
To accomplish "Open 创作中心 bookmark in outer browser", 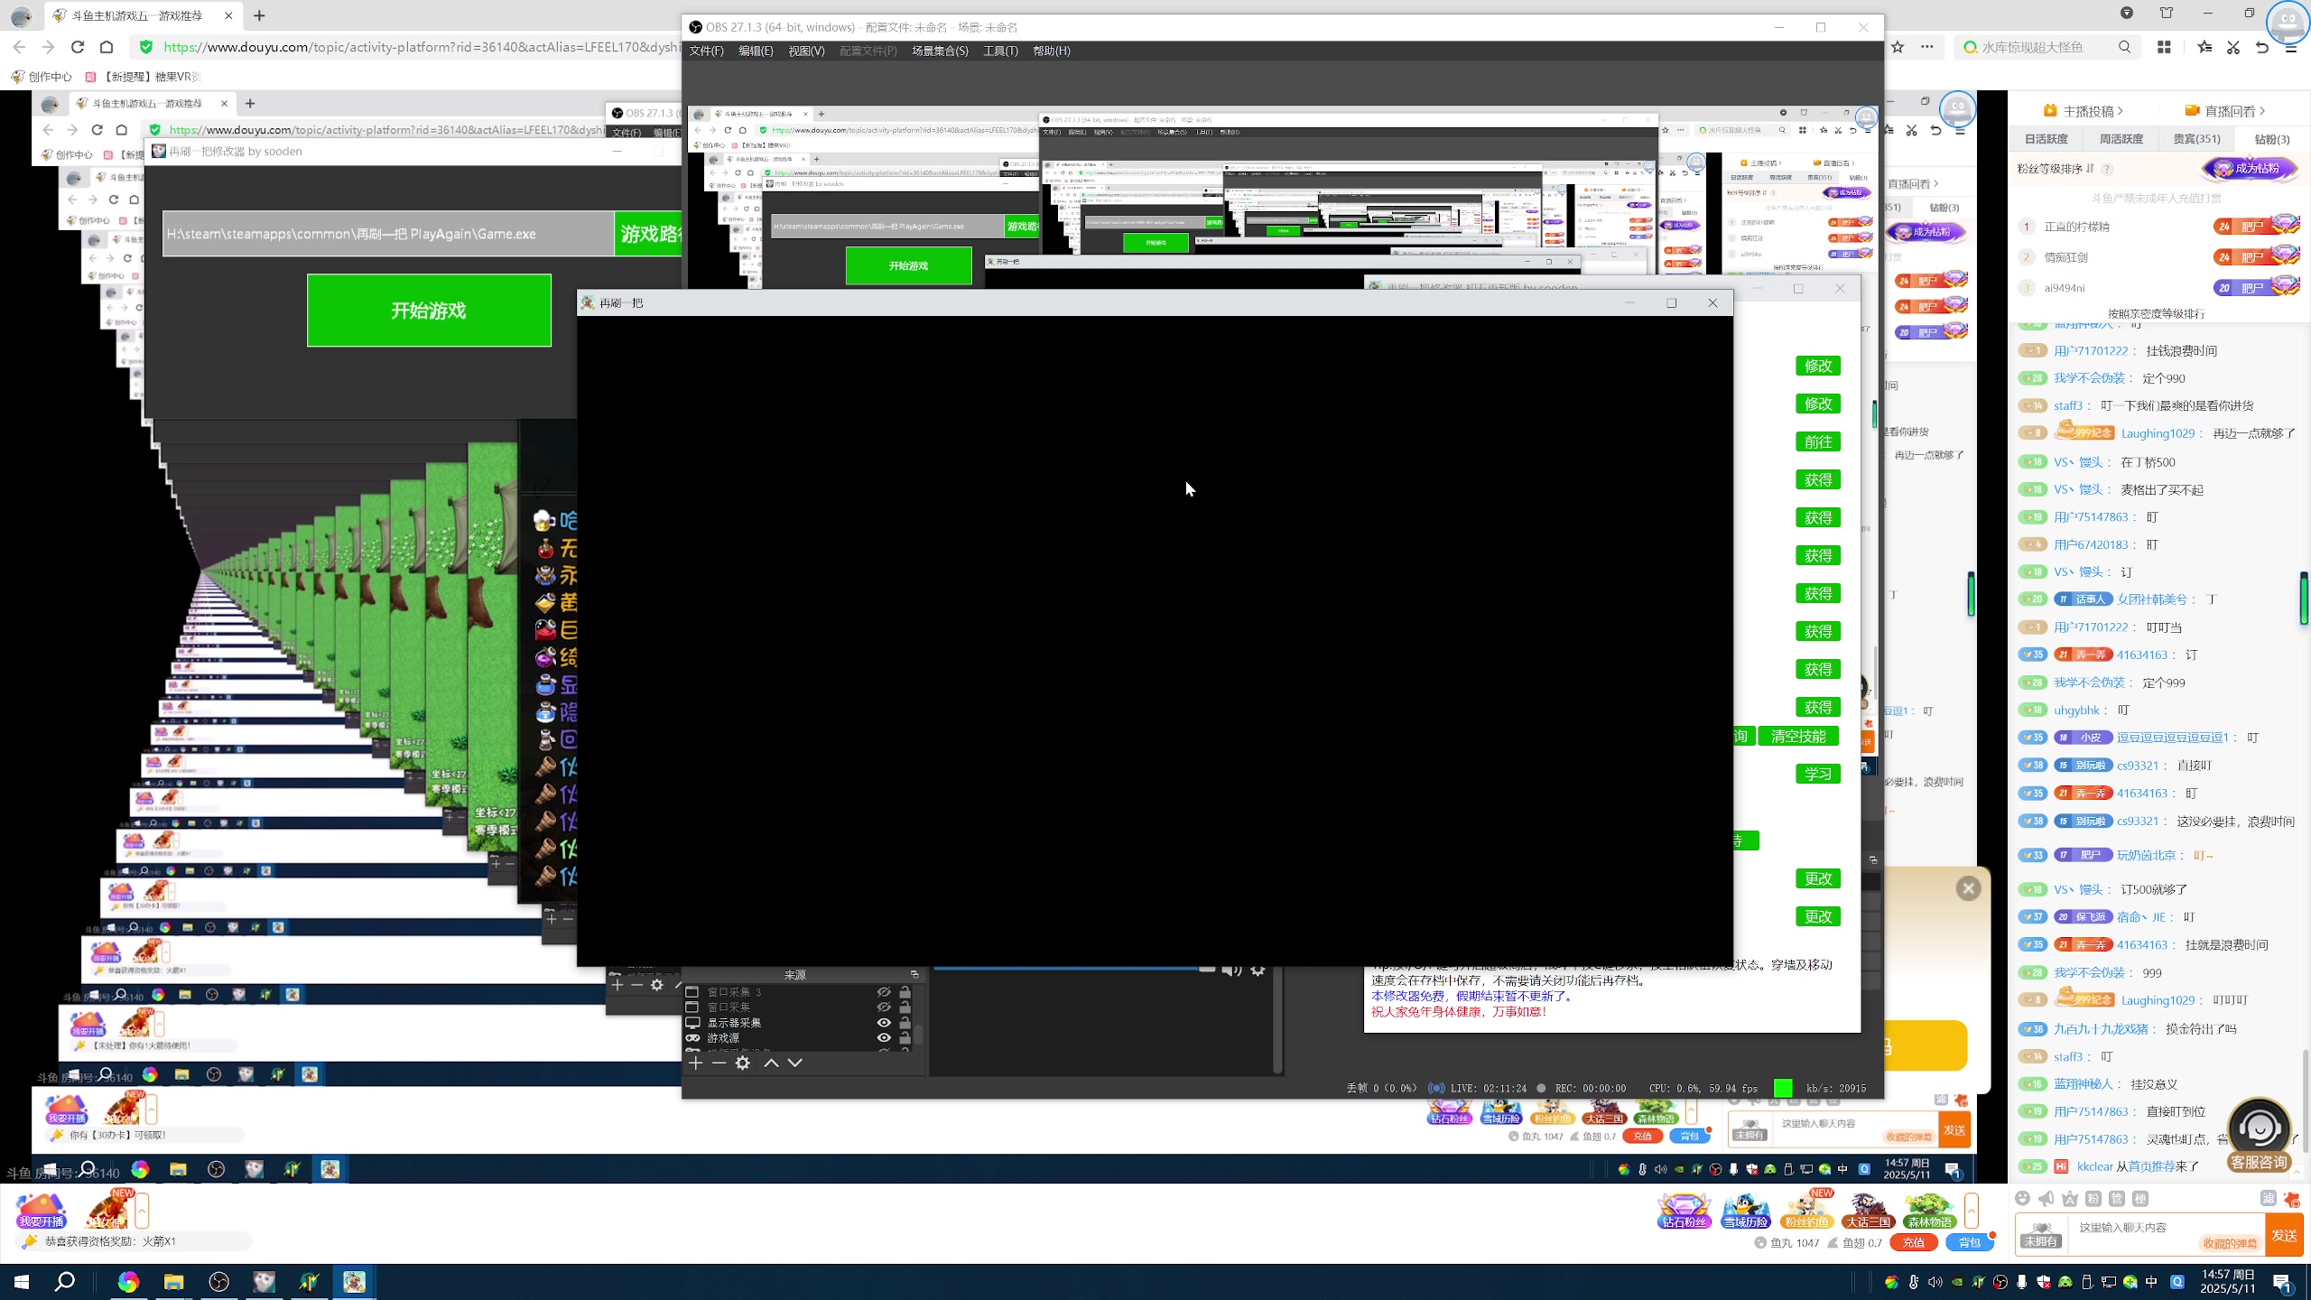I will pos(42,77).
